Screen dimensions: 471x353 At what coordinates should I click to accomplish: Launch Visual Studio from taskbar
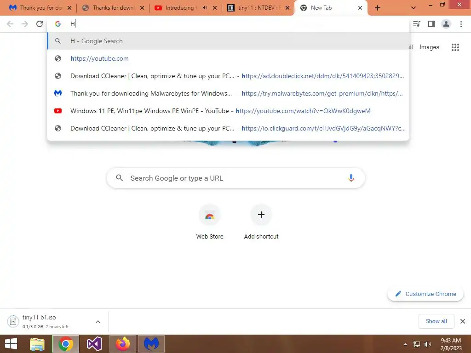pos(94,344)
